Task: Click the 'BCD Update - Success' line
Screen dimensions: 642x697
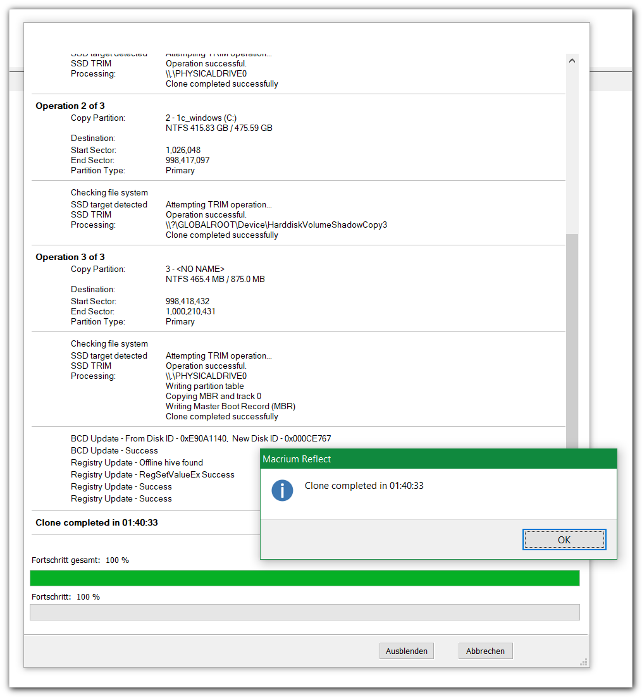Action: 114,450
